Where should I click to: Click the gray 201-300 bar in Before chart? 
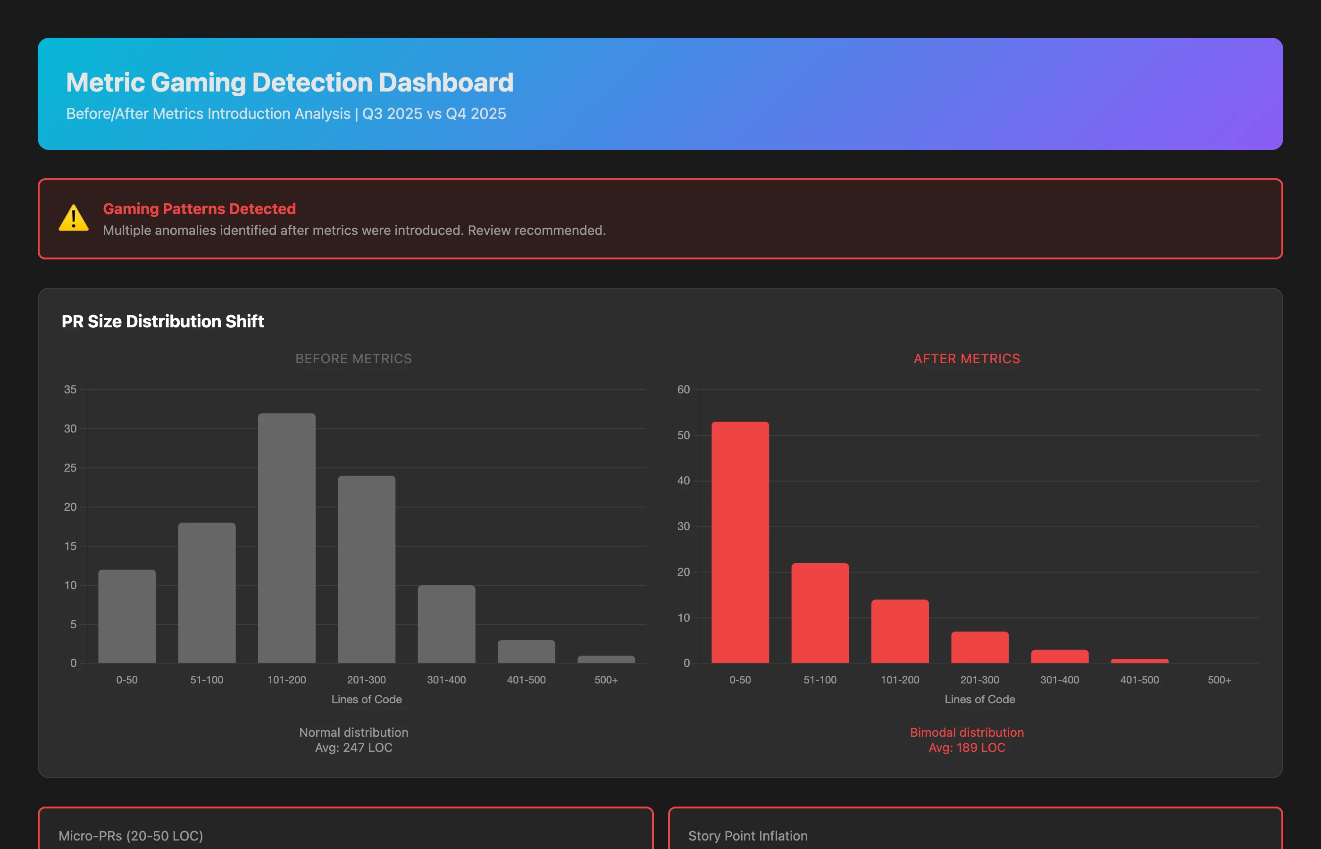[367, 569]
